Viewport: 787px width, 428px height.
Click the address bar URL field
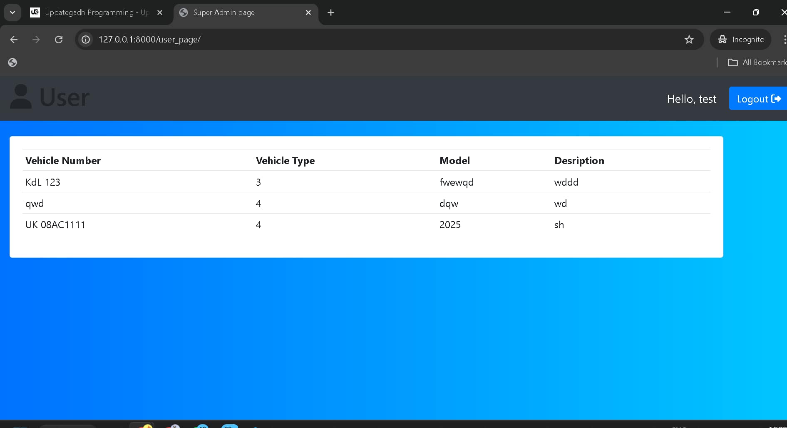tap(375, 40)
